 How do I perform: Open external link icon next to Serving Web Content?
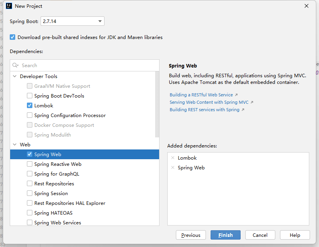point(252,102)
